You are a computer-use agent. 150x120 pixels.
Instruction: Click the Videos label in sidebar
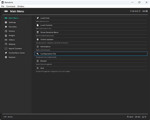tap(12, 40)
